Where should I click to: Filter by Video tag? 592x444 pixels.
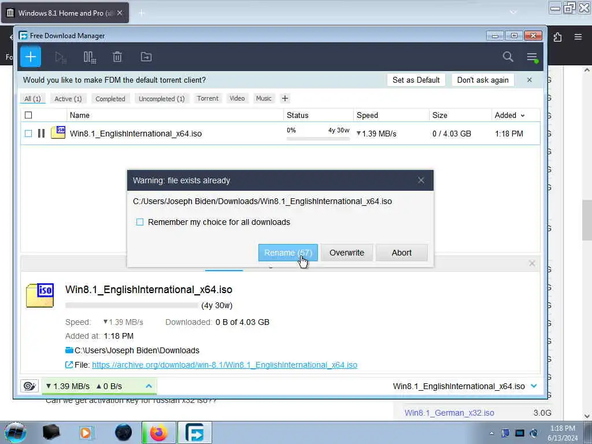(x=237, y=98)
